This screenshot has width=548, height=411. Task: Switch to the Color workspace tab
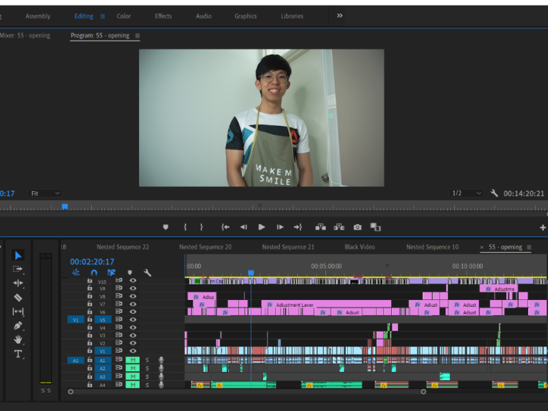click(x=124, y=16)
